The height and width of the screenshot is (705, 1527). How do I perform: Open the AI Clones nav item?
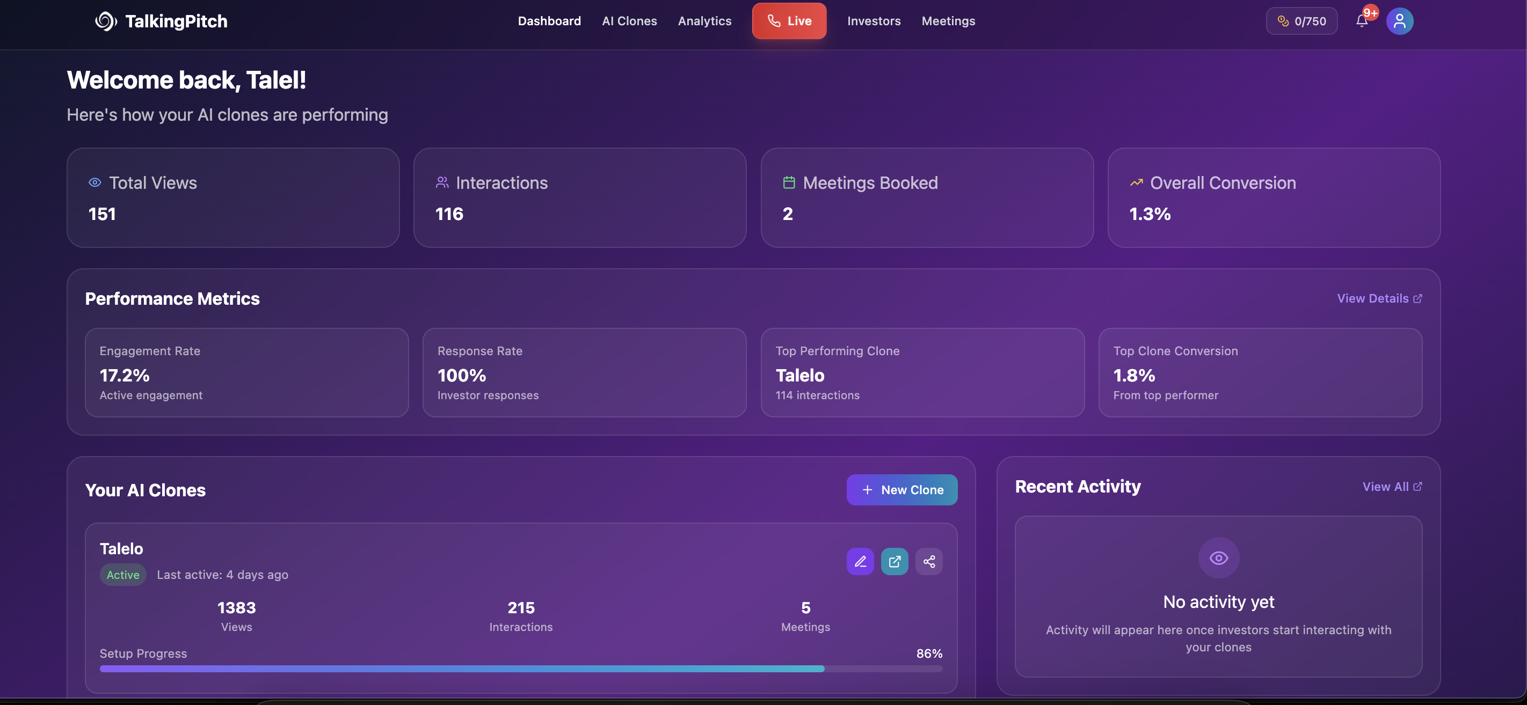click(x=629, y=21)
